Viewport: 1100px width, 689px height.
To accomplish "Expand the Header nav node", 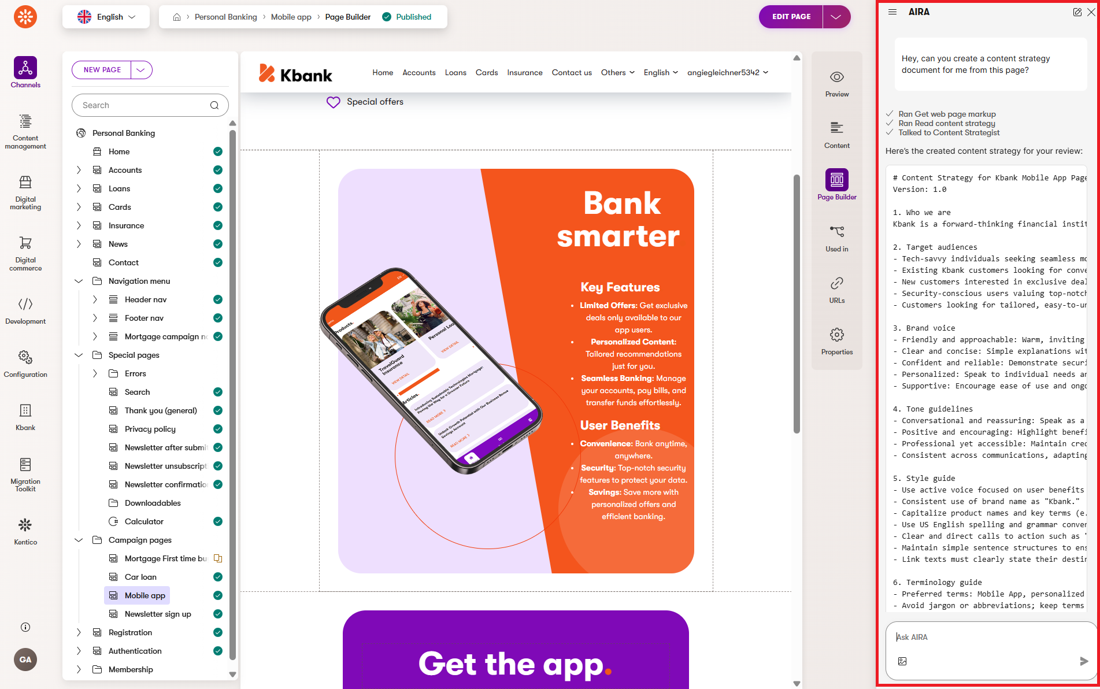I will pos(95,299).
